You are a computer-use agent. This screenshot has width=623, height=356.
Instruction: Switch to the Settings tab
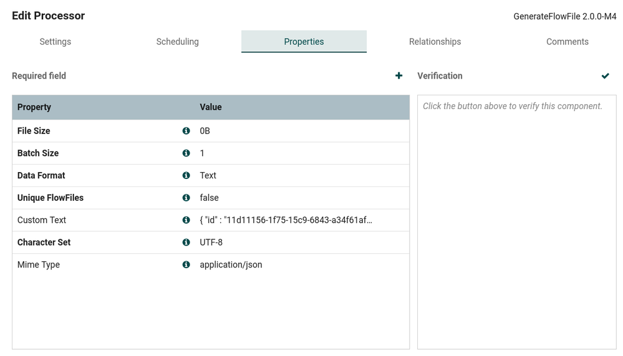[56, 42]
